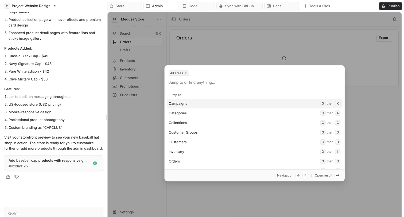Click the Products tag icon in sidebar

point(115,61)
